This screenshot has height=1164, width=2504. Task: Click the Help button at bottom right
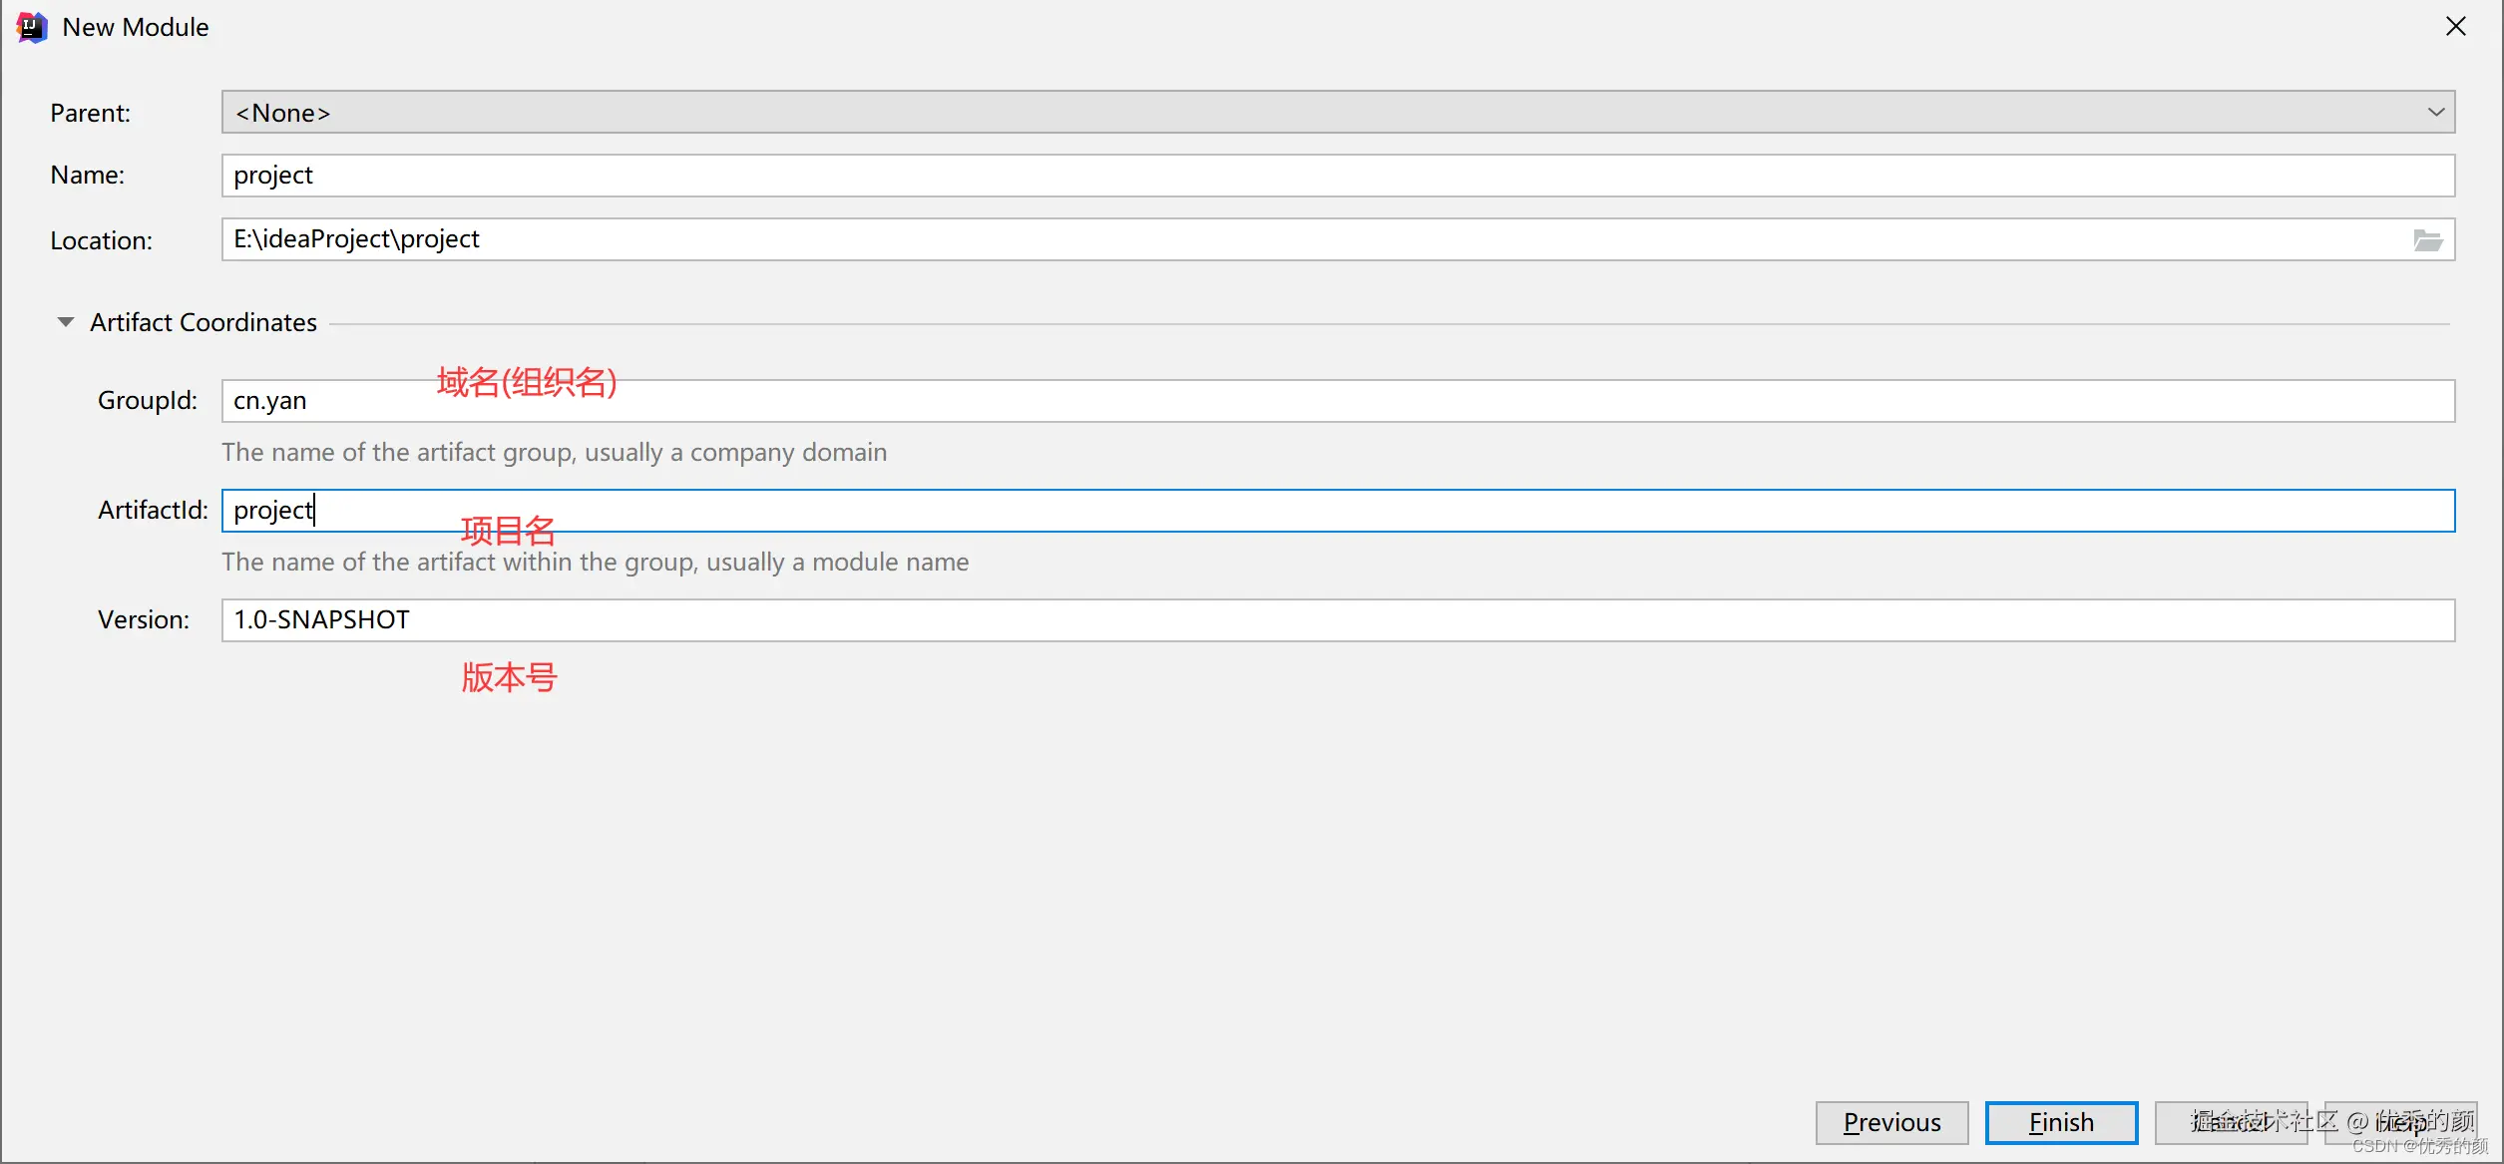pyautogui.click(x=2400, y=1123)
